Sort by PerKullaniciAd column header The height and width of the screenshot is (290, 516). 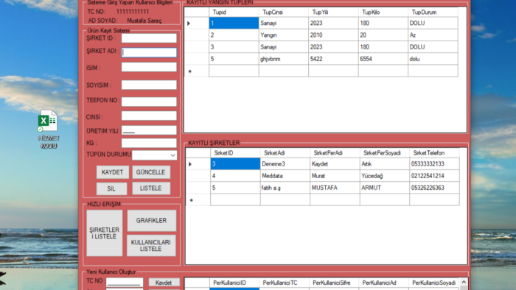(383, 283)
